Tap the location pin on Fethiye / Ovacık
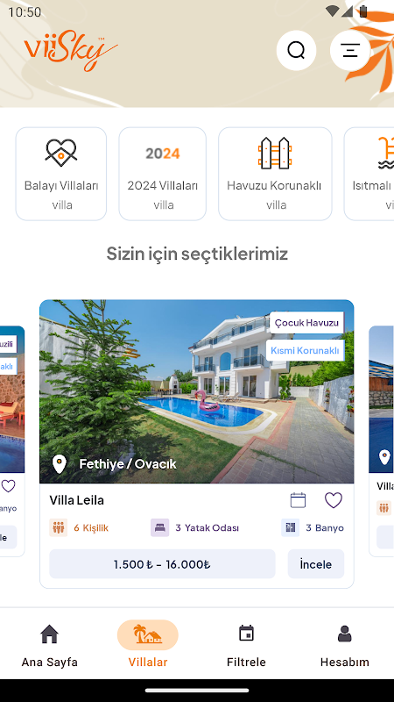394x702 pixels. [59, 464]
